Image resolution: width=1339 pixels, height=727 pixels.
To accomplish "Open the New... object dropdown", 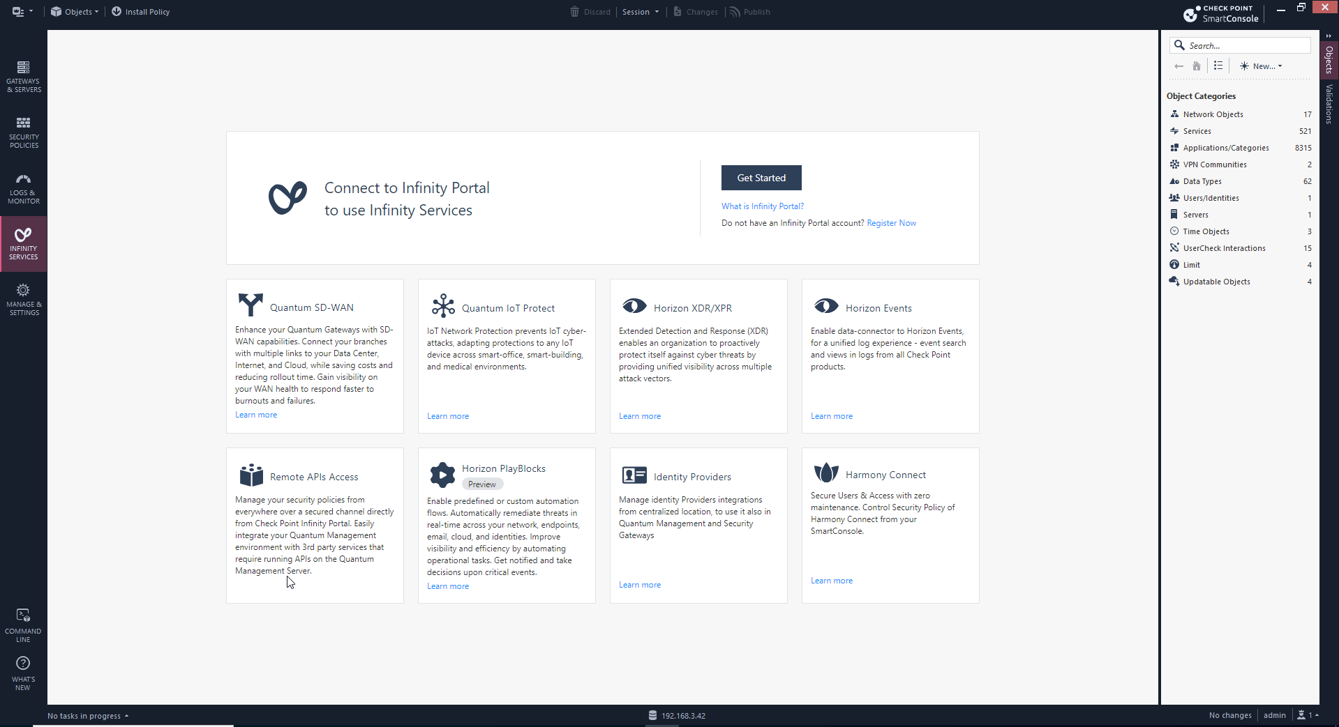I will pyautogui.click(x=1261, y=66).
